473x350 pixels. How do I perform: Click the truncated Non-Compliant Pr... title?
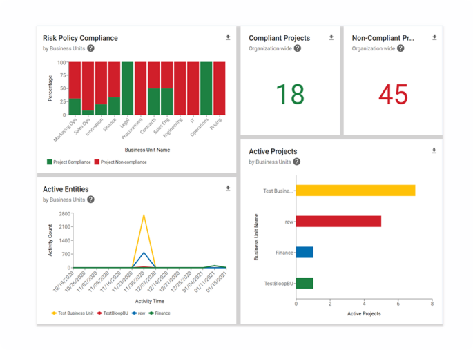pos(383,38)
